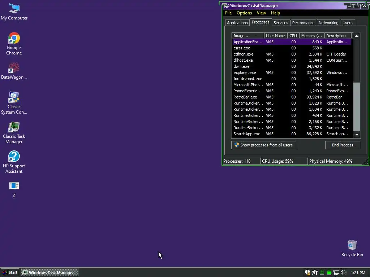Switch to the Users tab

tap(347, 23)
